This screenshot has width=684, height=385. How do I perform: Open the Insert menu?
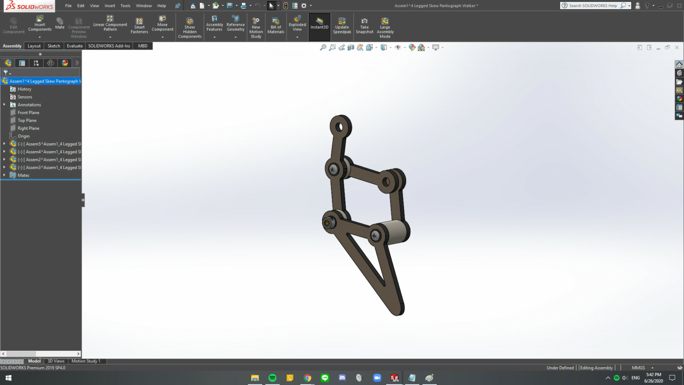coord(110,6)
